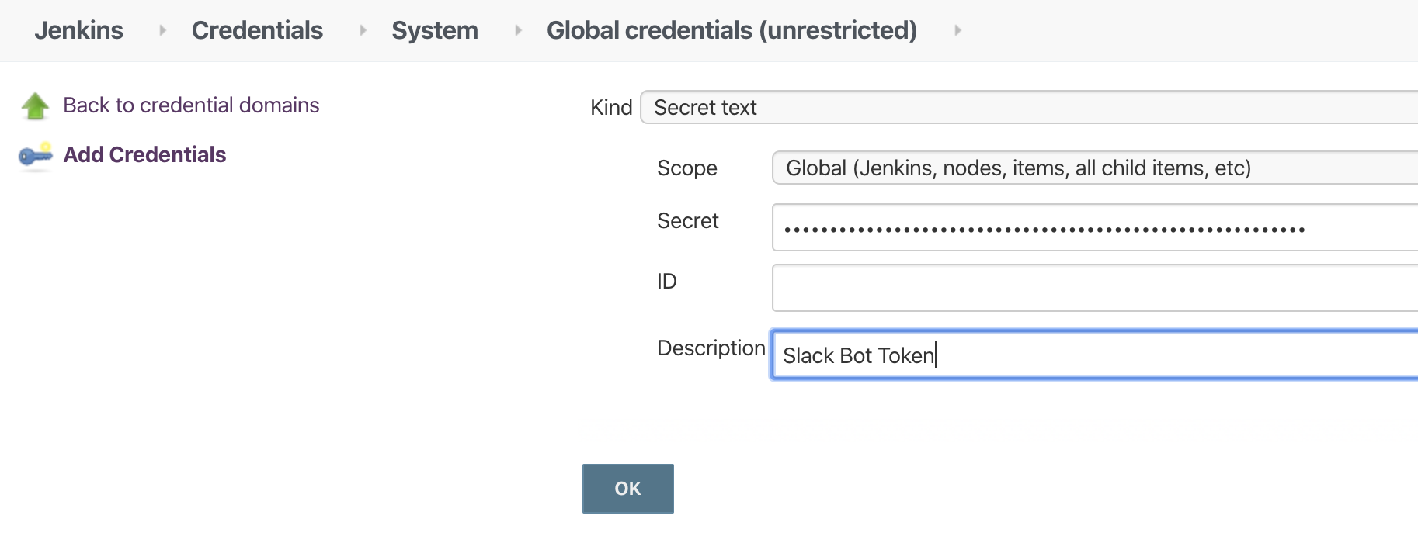Click into the empty ID field

tap(1095, 288)
